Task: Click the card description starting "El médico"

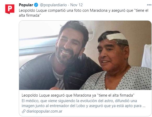Action: coord(83,103)
